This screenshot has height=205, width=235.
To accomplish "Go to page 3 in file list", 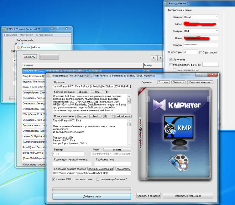I will coord(160,58).
